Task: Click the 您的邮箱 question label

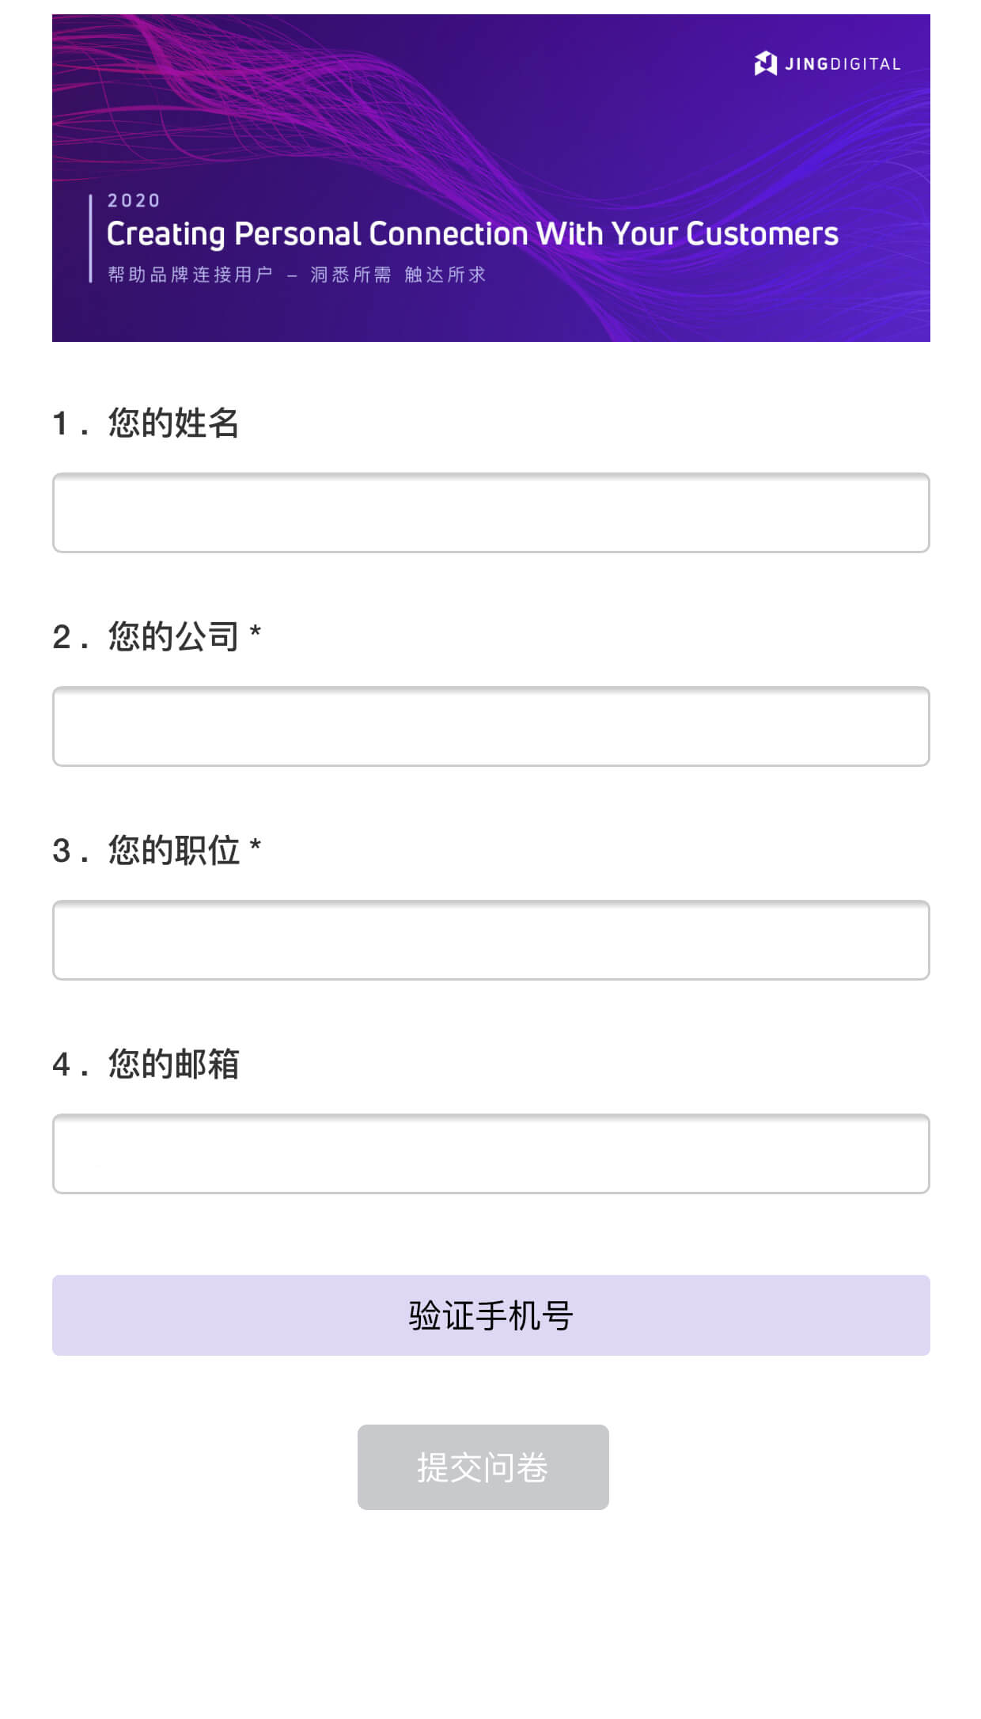Action: [173, 1064]
